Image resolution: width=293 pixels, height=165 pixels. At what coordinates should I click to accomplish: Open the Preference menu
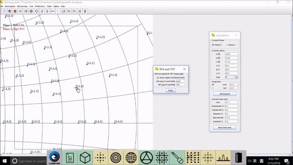coord(40,6)
